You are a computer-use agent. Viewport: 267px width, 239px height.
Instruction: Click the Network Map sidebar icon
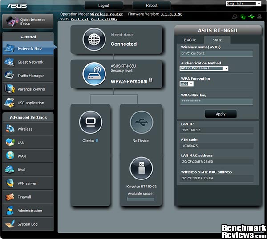point(9,48)
